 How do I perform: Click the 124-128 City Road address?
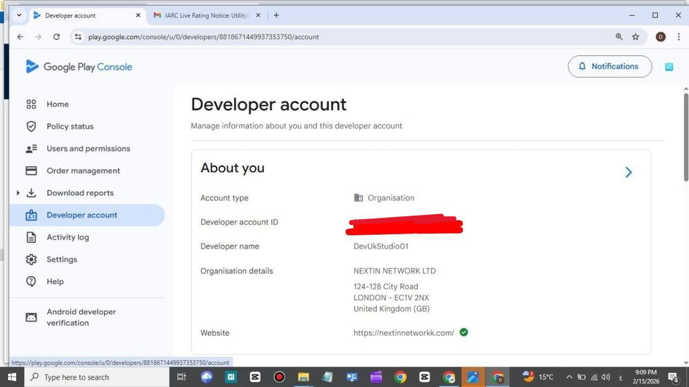(x=386, y=286)
